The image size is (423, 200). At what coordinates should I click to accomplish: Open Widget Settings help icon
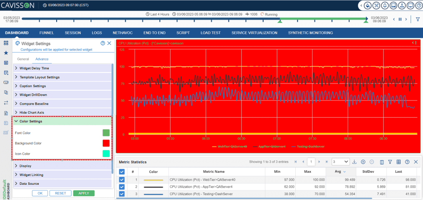[103, 43]
